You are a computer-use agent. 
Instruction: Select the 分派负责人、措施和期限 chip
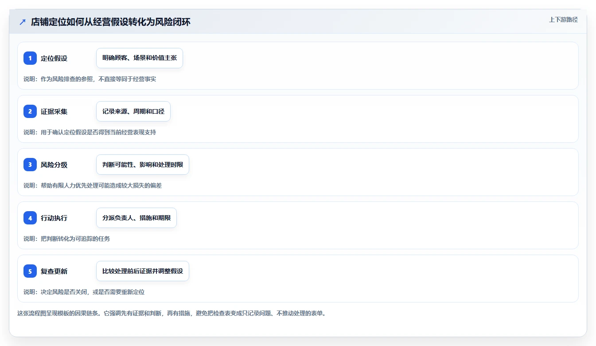point(136,218)
